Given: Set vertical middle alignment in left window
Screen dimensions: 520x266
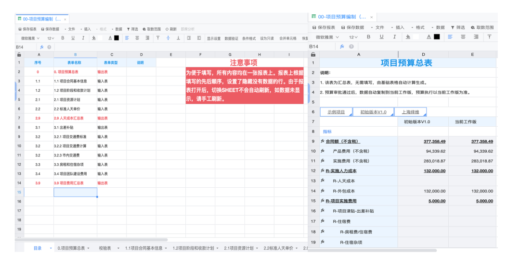Looking at the screenshot, I should 168,38.
